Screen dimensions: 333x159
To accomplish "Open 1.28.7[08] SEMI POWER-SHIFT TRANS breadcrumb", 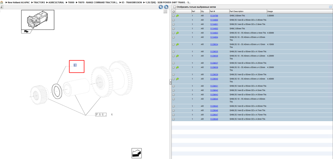I will 168,2.
